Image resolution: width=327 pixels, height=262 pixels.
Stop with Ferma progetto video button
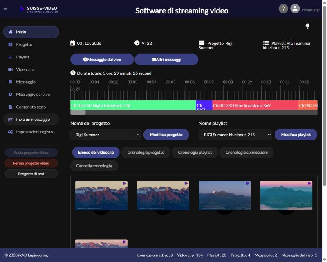click(x=31, y=163)
